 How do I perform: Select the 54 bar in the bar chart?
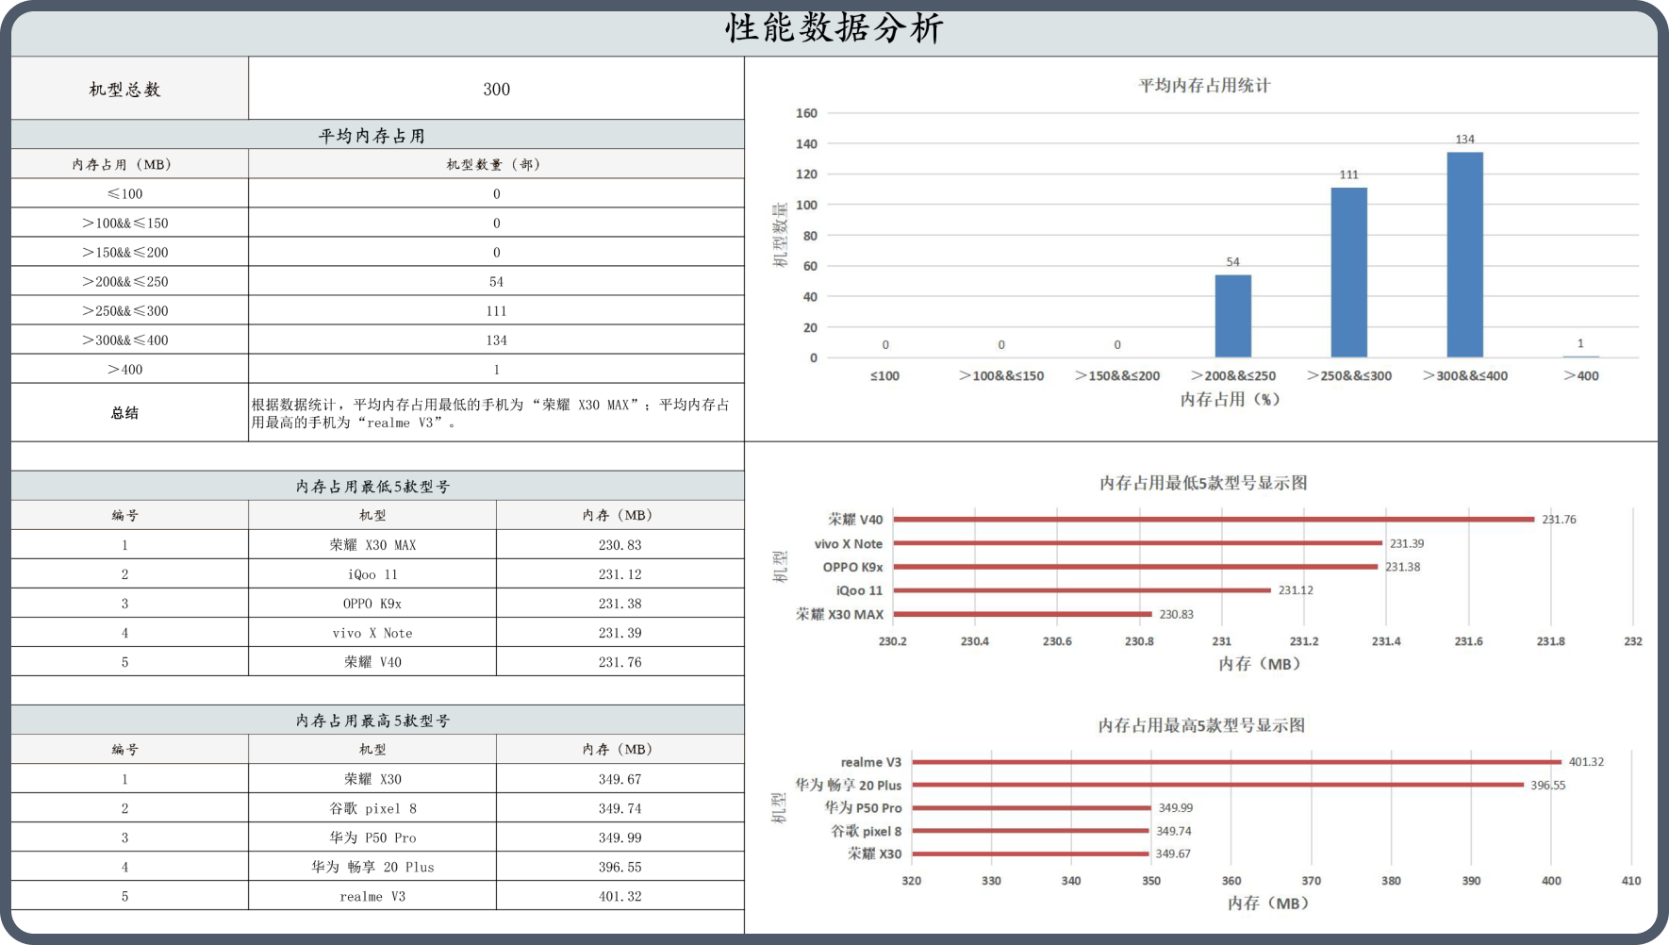(x=1232, y=316)
